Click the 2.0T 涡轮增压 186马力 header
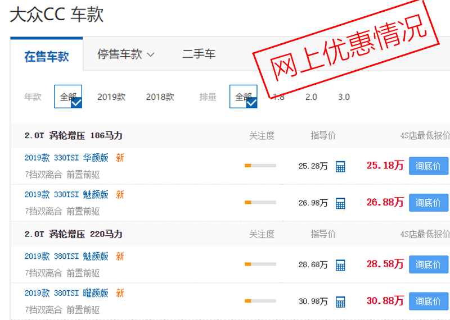The image size is (450, 320). tap(74, 135)
